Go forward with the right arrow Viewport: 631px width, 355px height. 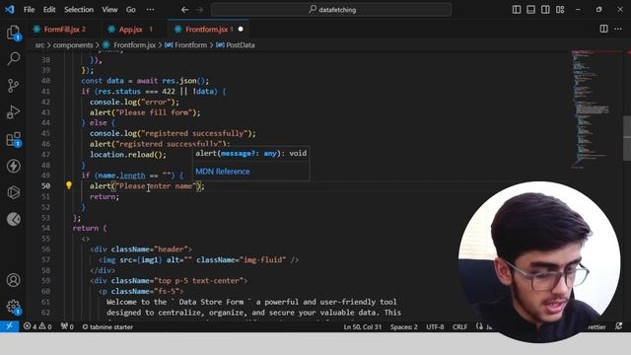(x=199, y=10)
